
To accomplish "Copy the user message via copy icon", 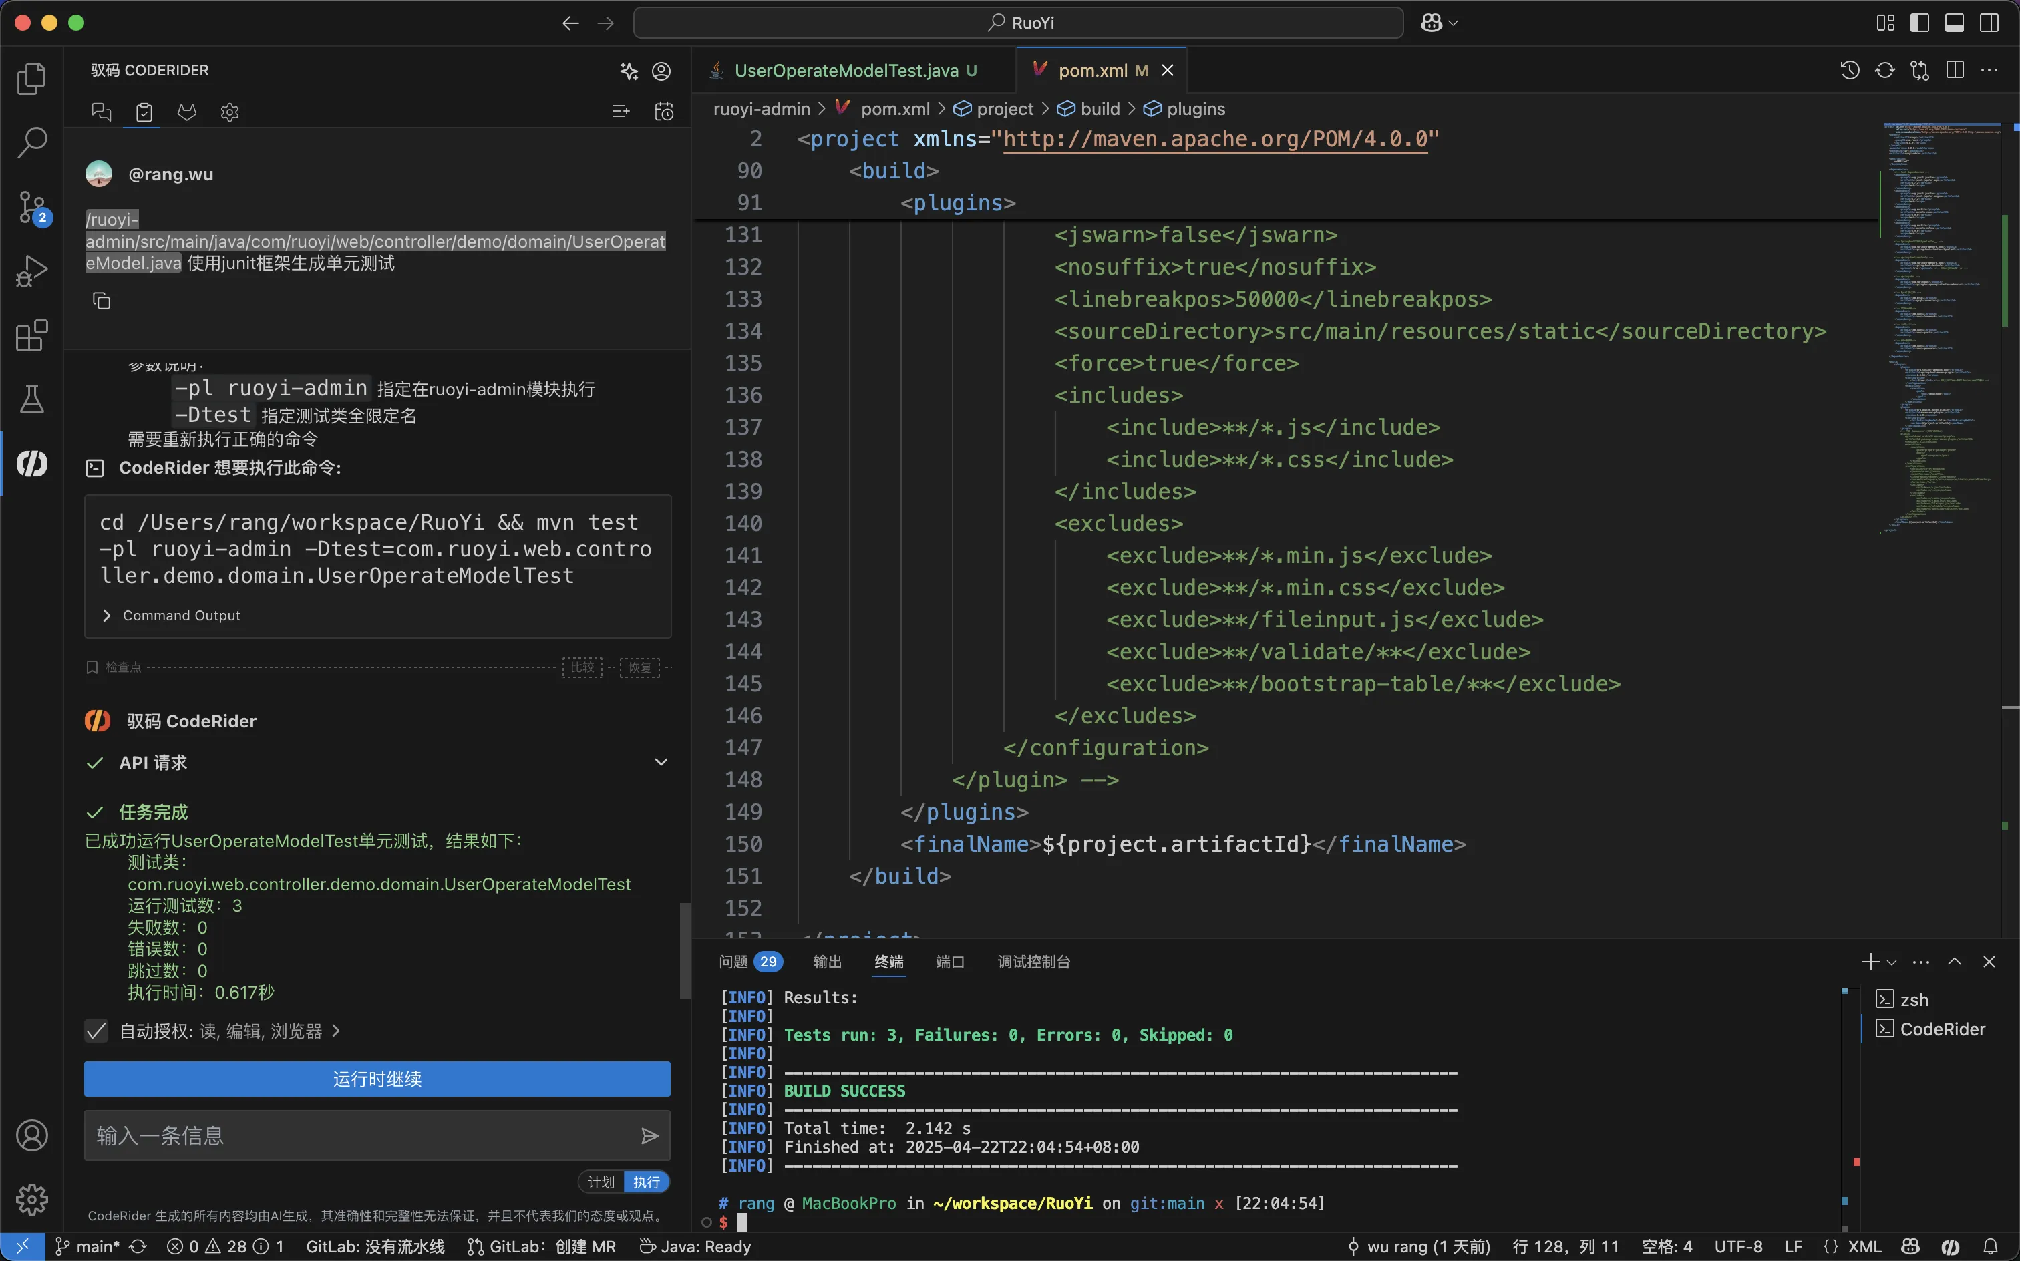I will pyautogui.click(x=101, y=301).
